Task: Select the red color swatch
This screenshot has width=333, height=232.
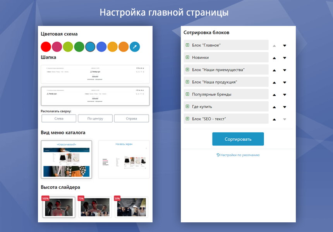Action: click(46, 46)
